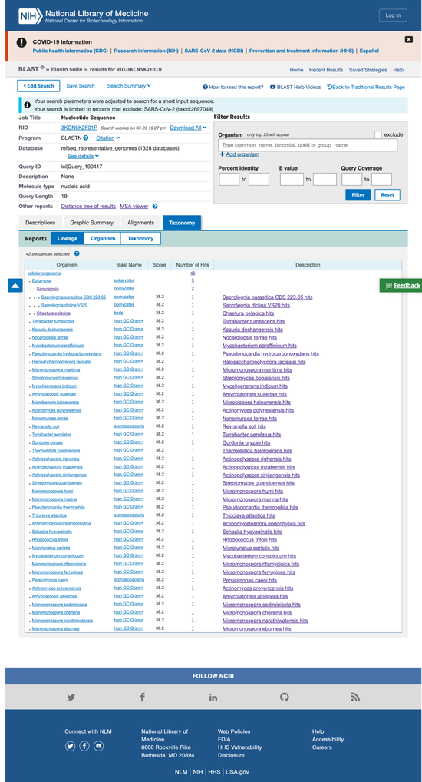This screenshot has width=422, height=782.
Task: Open the Twitter icon under Follow NCBI
Action: pyautogui.click(x=71, y=698)
